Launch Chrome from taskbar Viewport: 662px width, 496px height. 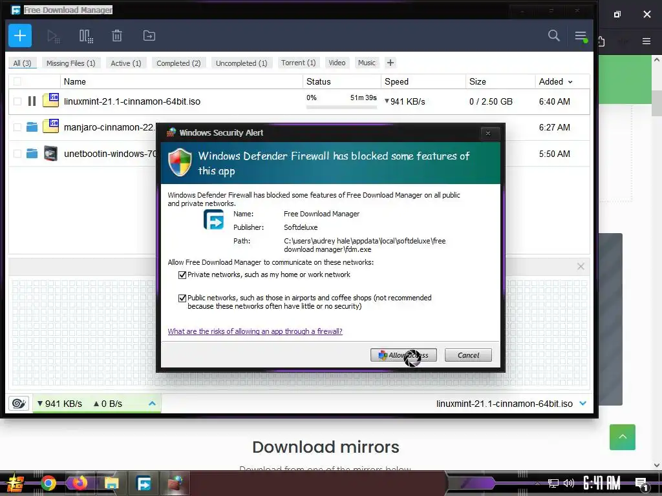click(48, 483)
